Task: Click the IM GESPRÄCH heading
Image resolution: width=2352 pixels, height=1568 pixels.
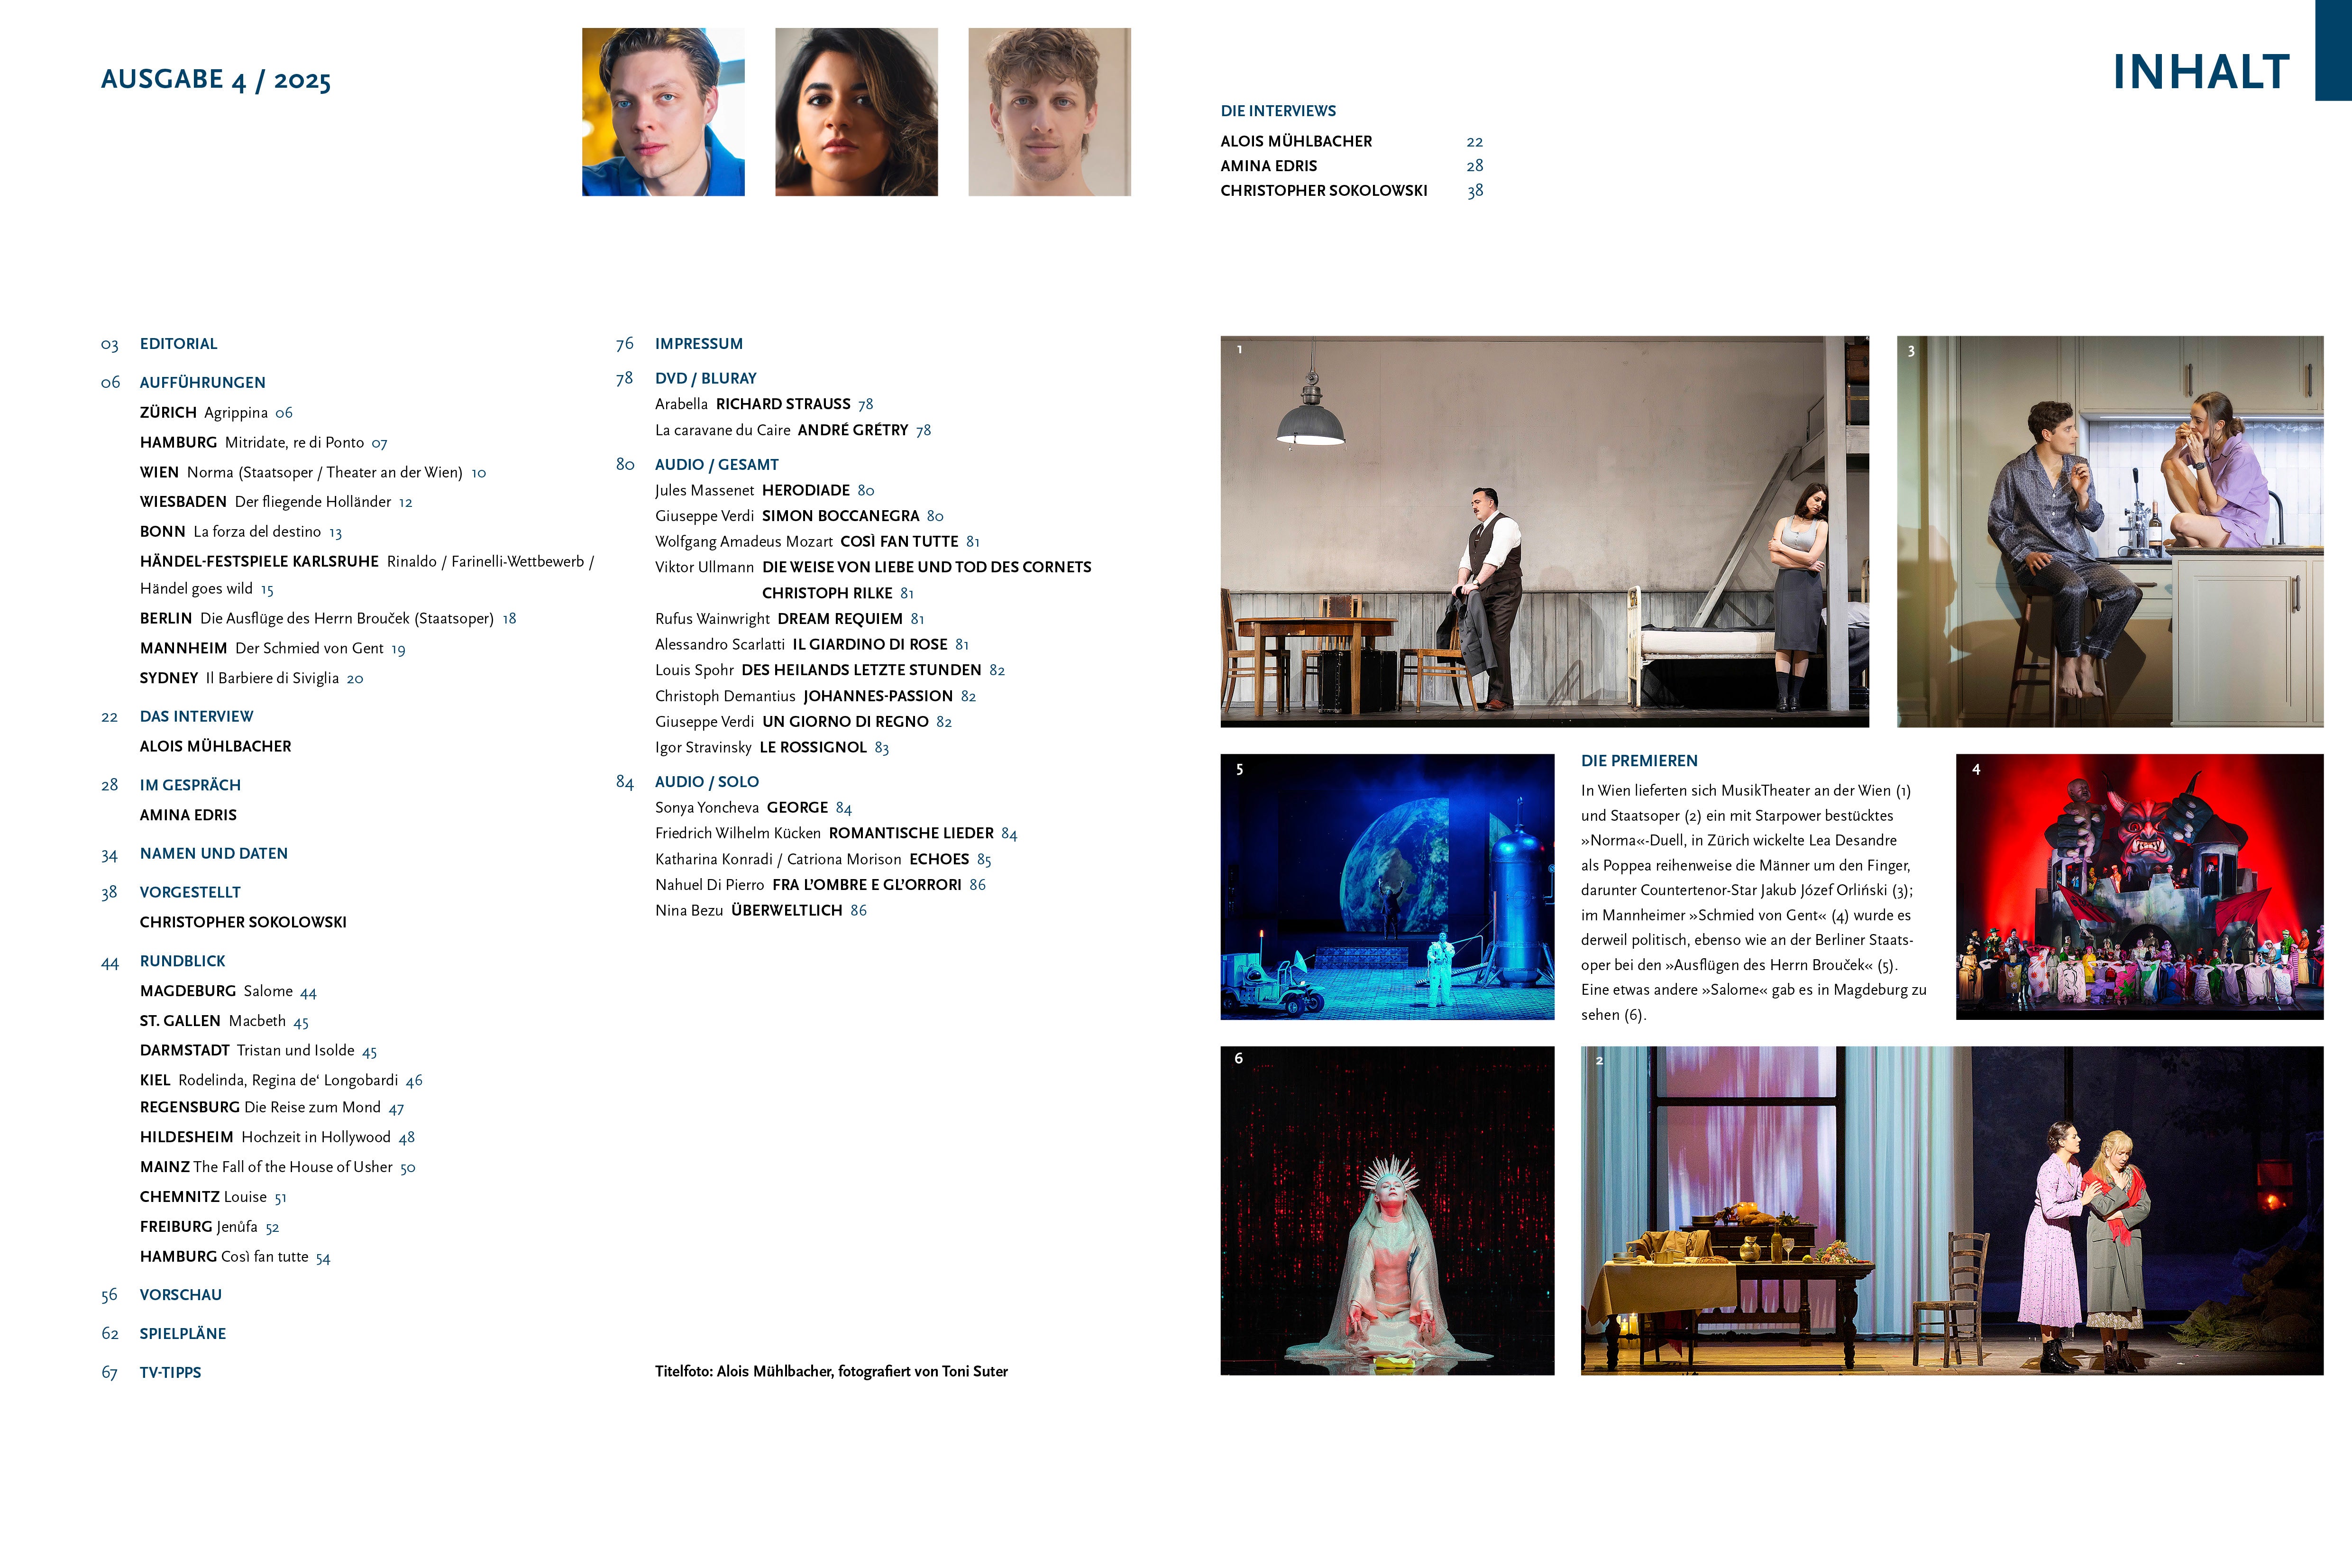Action: 190,786
